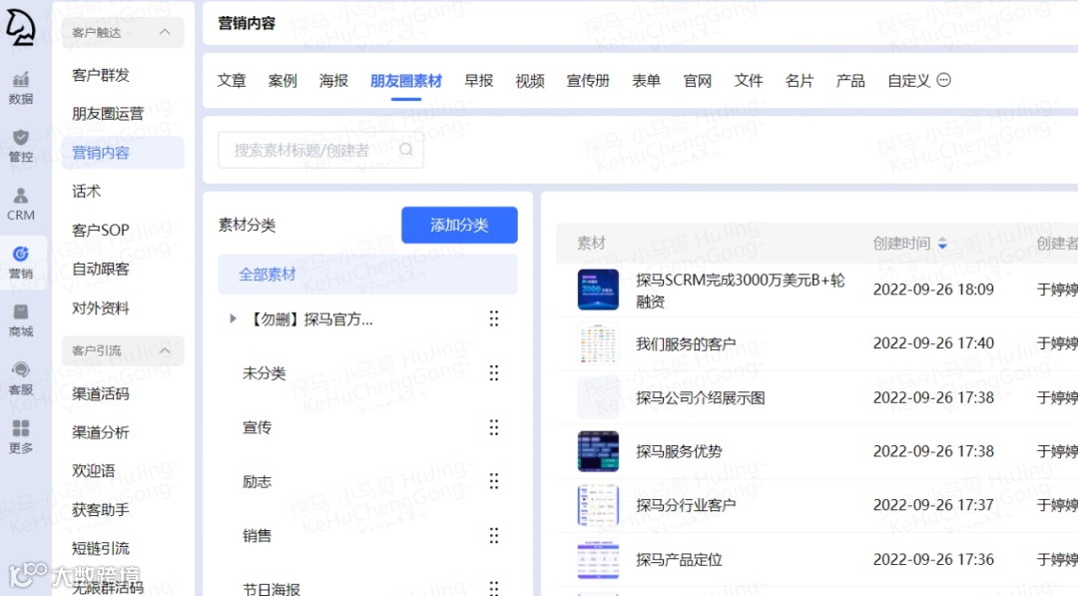Click drag handle dots for 销售
Image resolution: width=1078 pixels, height=596 pixels.
tap(494, 535)
